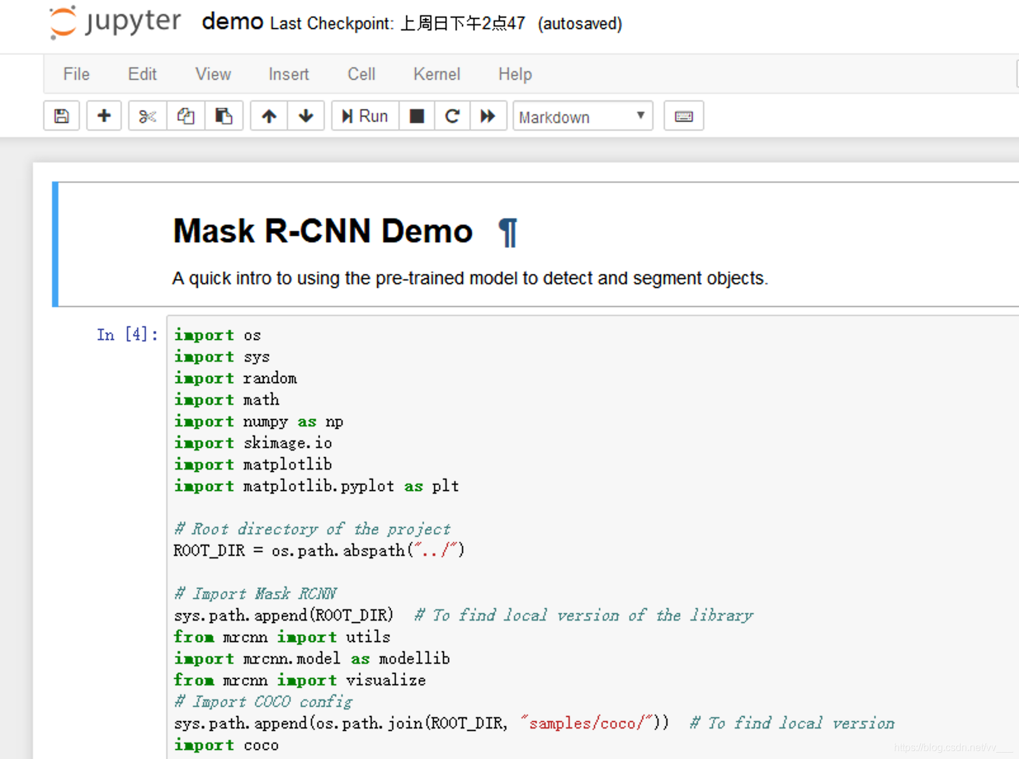Viewport: 1019px width, 759px height.
Task: Open the command palette keyboard icon
Action: coord(683,116)
